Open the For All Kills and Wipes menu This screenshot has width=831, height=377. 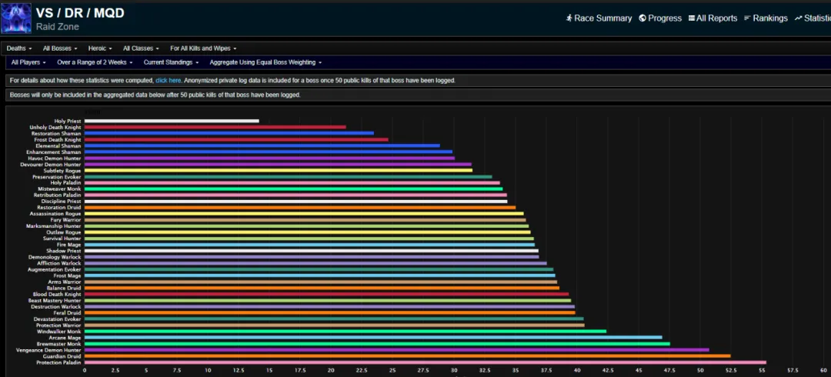coord(203,48)
